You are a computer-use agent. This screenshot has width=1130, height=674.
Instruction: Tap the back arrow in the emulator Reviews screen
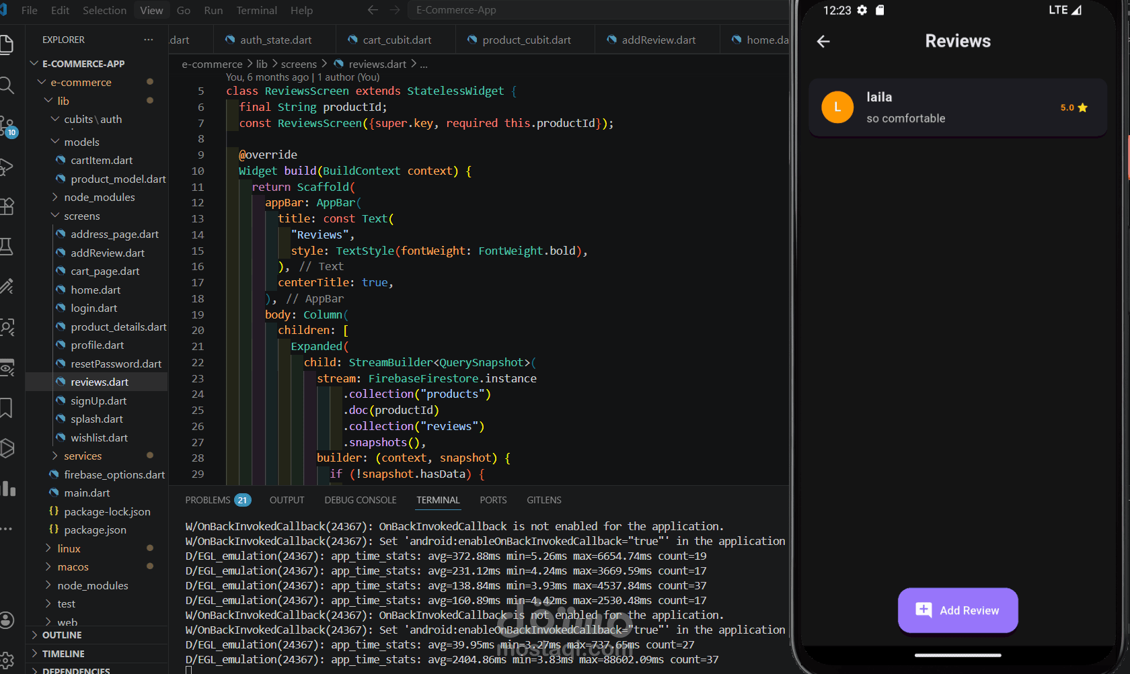pyautogui.click(x=823, y=42)
